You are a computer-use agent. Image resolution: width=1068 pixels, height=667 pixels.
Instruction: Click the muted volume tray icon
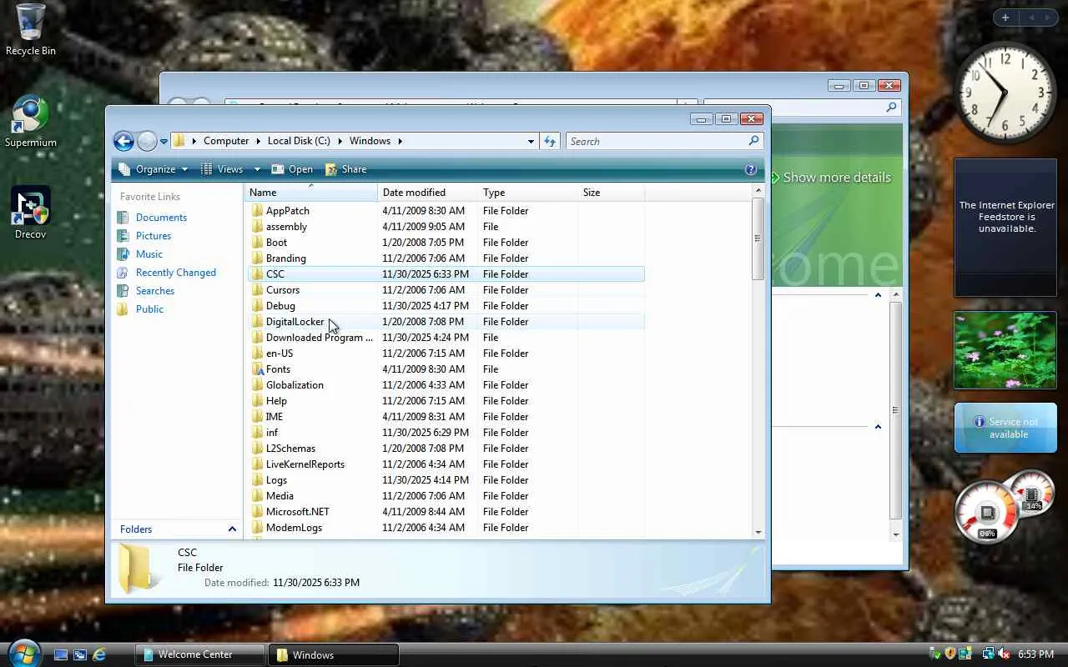click(x=1004, y=654)
